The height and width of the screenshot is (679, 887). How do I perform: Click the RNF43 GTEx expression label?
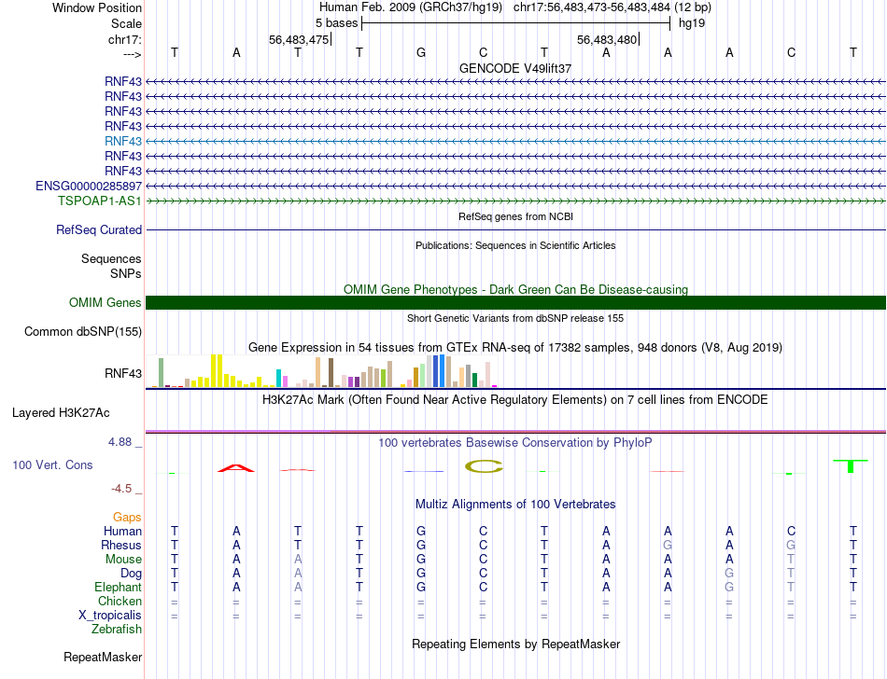pyautogui.click(x=123, y=373)
